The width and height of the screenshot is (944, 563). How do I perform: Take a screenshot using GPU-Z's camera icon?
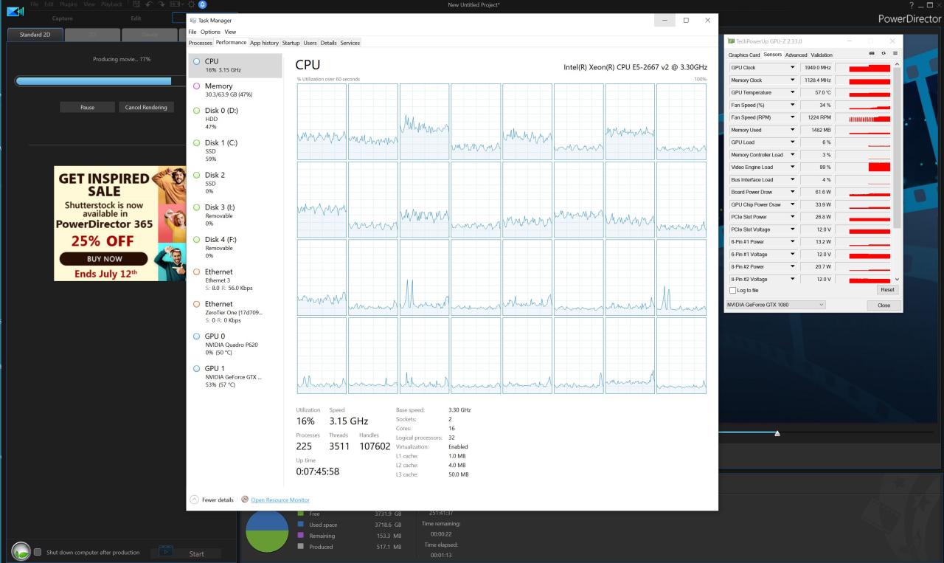click(872, 54)
